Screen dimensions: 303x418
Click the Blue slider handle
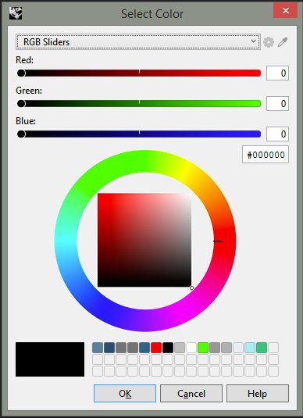(x=21, y=134)
